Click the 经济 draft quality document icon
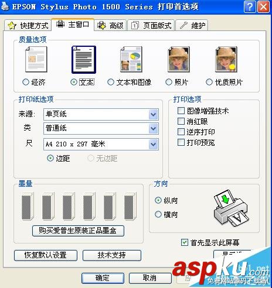 tap(36, 59)
